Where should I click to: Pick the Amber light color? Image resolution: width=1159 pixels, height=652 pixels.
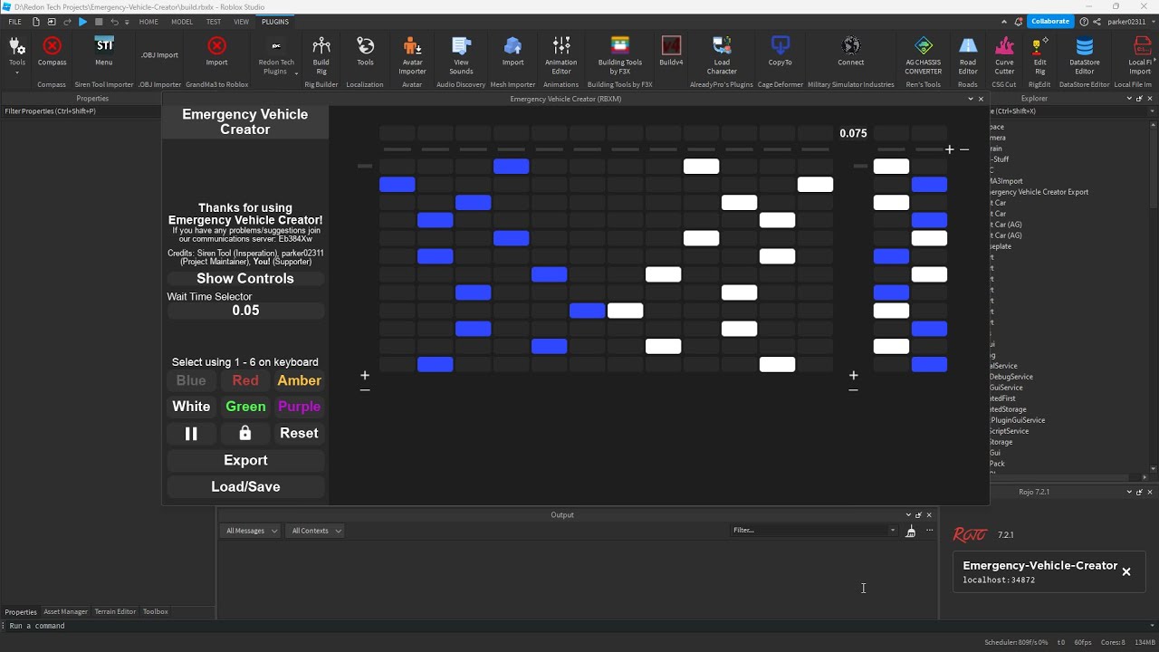[x=299, y=380]
